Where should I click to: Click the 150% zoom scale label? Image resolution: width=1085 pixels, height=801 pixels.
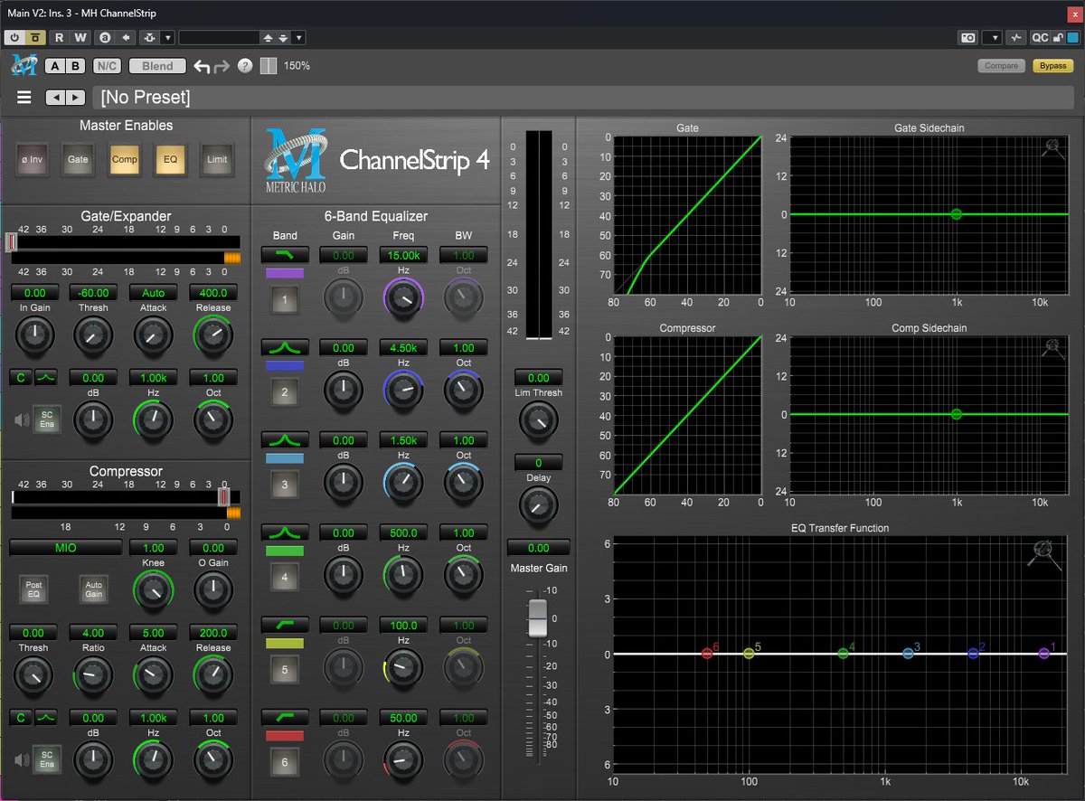pos(297,66)
